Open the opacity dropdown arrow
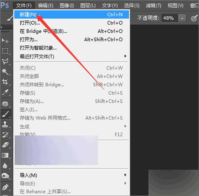199x196 pixels. pos(182,18)
